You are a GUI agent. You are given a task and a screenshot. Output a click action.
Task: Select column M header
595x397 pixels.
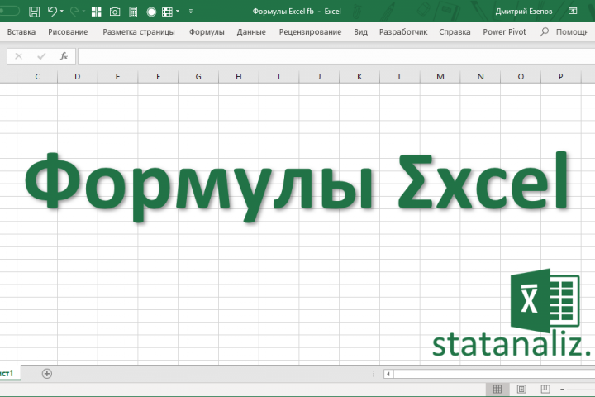440,77
